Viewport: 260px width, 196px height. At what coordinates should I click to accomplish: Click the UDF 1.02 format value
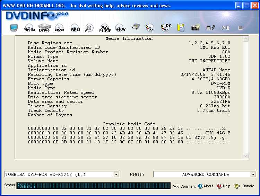[x=219, y=56]
